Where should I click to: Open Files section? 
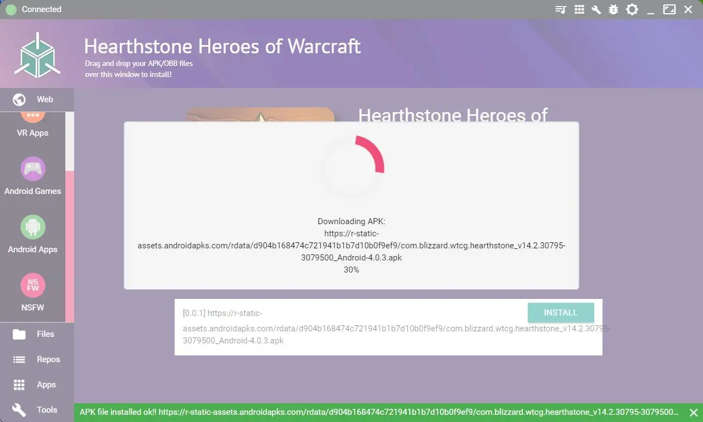click(x=37, y=334)
